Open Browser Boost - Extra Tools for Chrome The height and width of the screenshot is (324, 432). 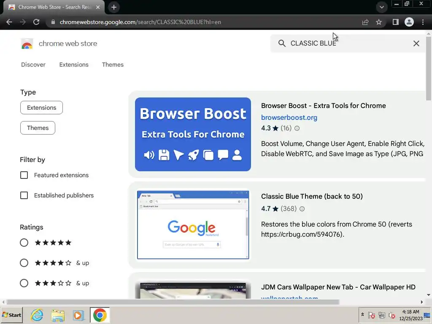324,105
